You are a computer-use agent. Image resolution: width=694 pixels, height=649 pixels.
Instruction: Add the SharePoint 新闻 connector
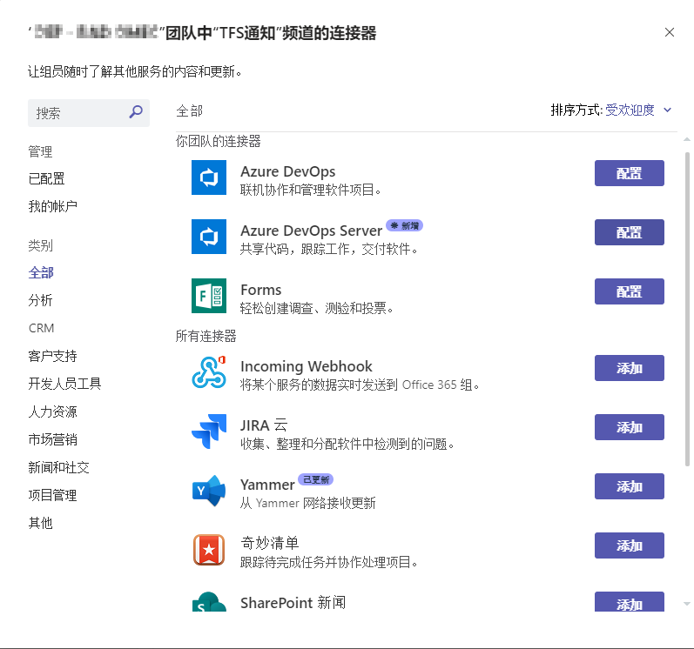pyautogui.click(x=629, y=602)
